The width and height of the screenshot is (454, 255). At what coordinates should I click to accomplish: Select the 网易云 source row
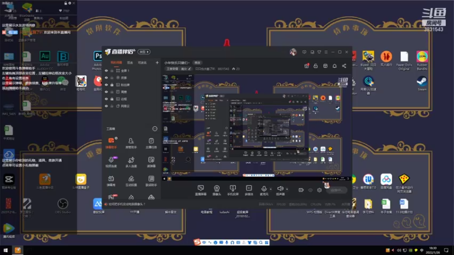point(132,106)
